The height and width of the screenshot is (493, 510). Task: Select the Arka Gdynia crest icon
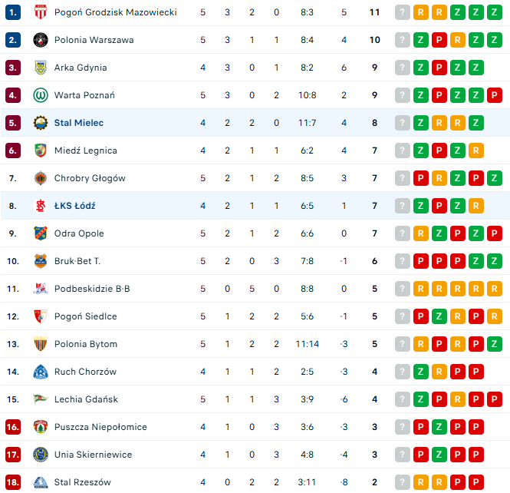[41, 68]
